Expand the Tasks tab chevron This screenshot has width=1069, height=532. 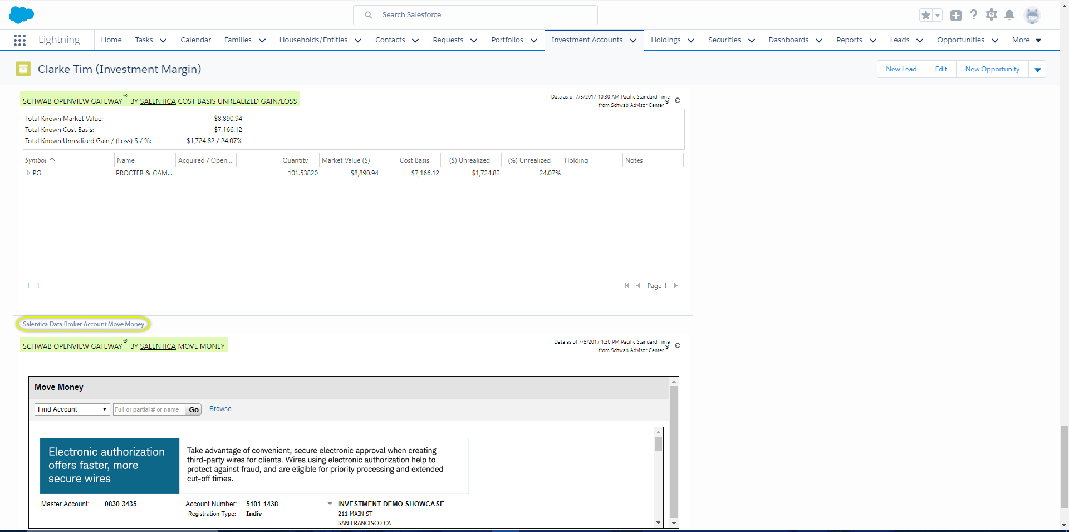point(163,41)
